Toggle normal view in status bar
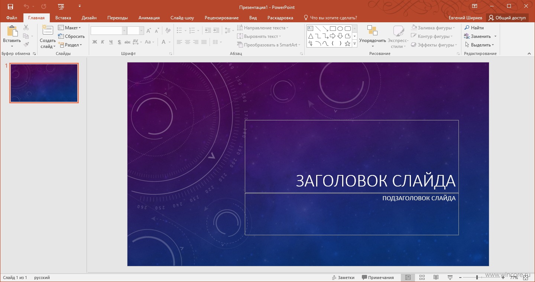This screenshot has height=282, width=535. coord(408,278)
